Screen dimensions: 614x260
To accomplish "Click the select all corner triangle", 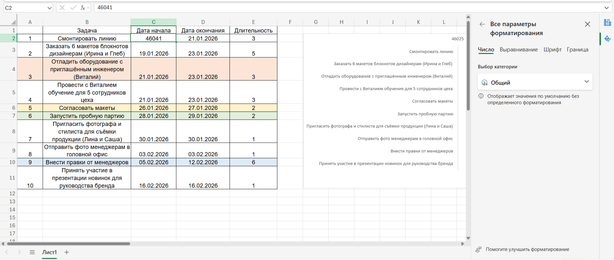I will click(x=13, y=22).
